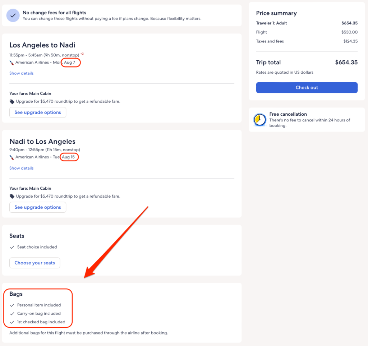Click the Aug 15 return date

(x=69, y=157)
